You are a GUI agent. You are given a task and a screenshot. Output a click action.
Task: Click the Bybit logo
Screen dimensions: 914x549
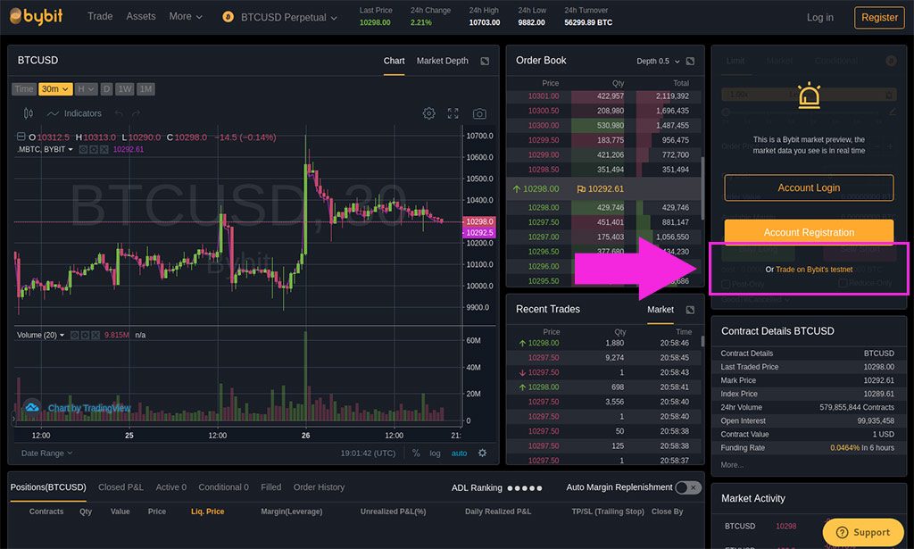[36, 16]
